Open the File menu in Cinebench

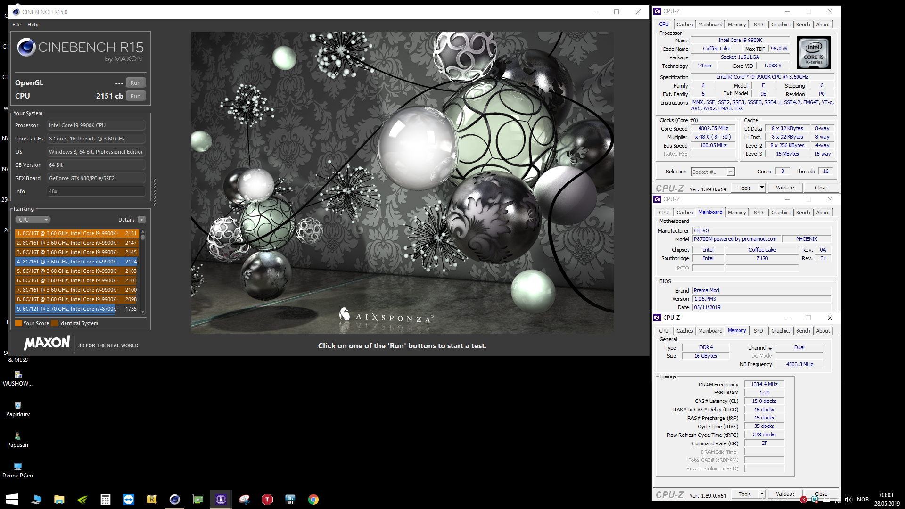16,25
